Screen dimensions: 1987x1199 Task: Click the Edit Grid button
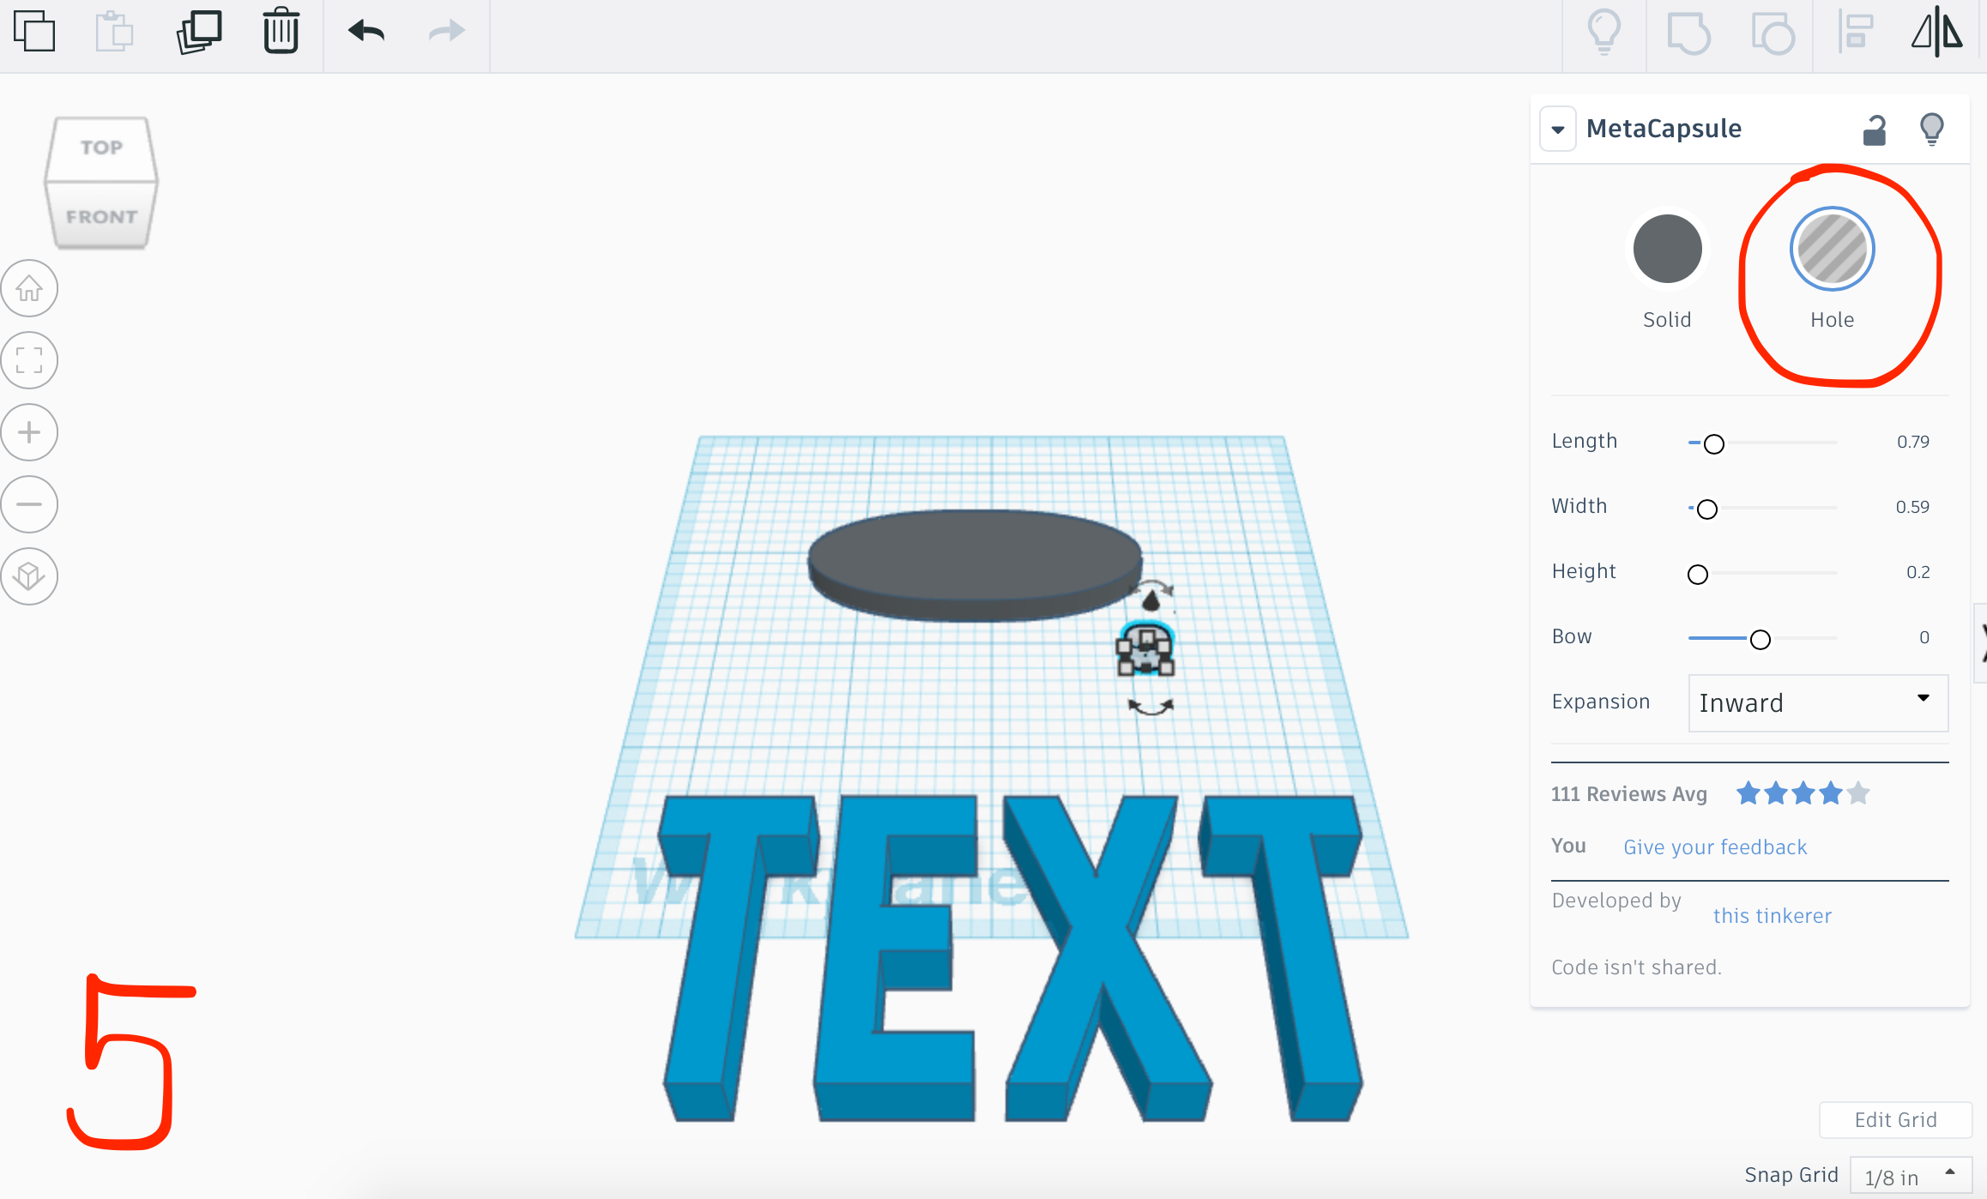[1895, 1120]
